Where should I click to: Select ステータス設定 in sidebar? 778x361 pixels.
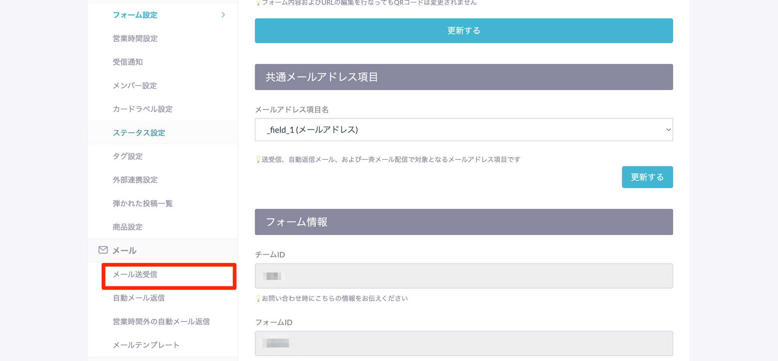pyautogui.click(x=139, y=132)
